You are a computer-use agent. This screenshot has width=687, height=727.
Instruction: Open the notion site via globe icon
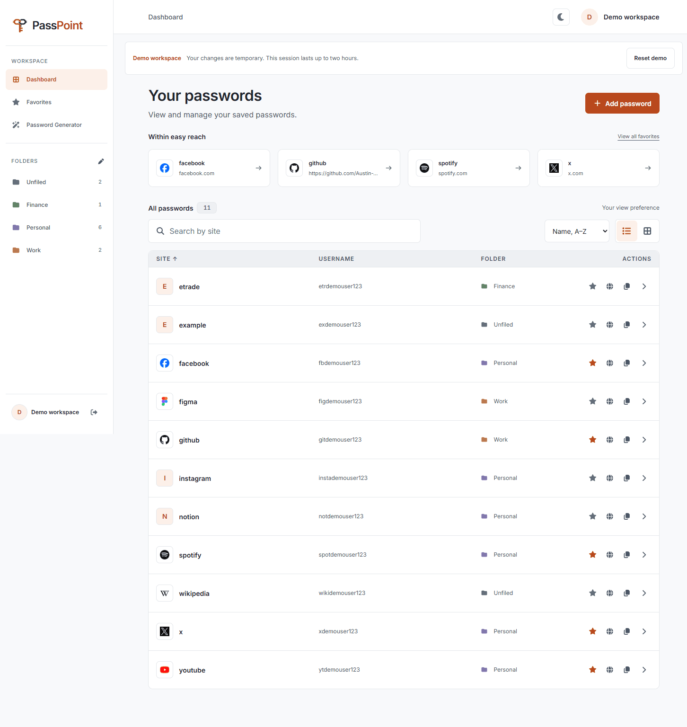click(x=610, y=516)
